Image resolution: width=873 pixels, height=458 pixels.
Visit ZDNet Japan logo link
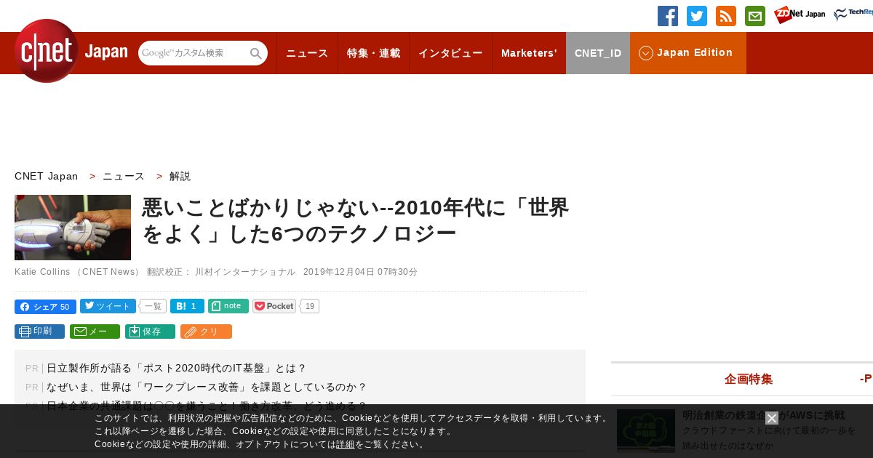(x=800, y=15)
